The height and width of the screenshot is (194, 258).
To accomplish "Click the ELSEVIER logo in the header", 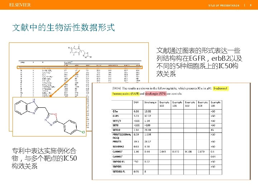I will tap(20, 5).
